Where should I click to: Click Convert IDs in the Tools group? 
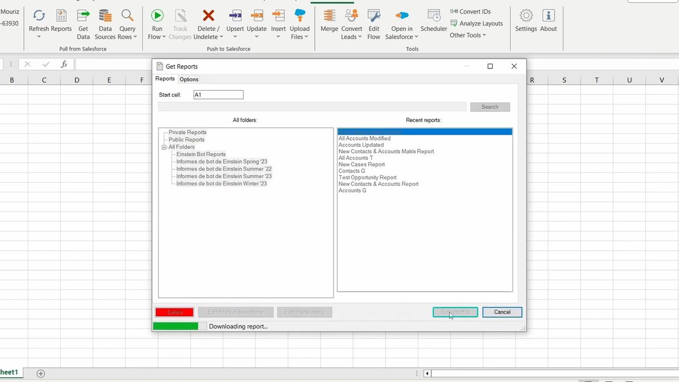(x=470, y=11)
